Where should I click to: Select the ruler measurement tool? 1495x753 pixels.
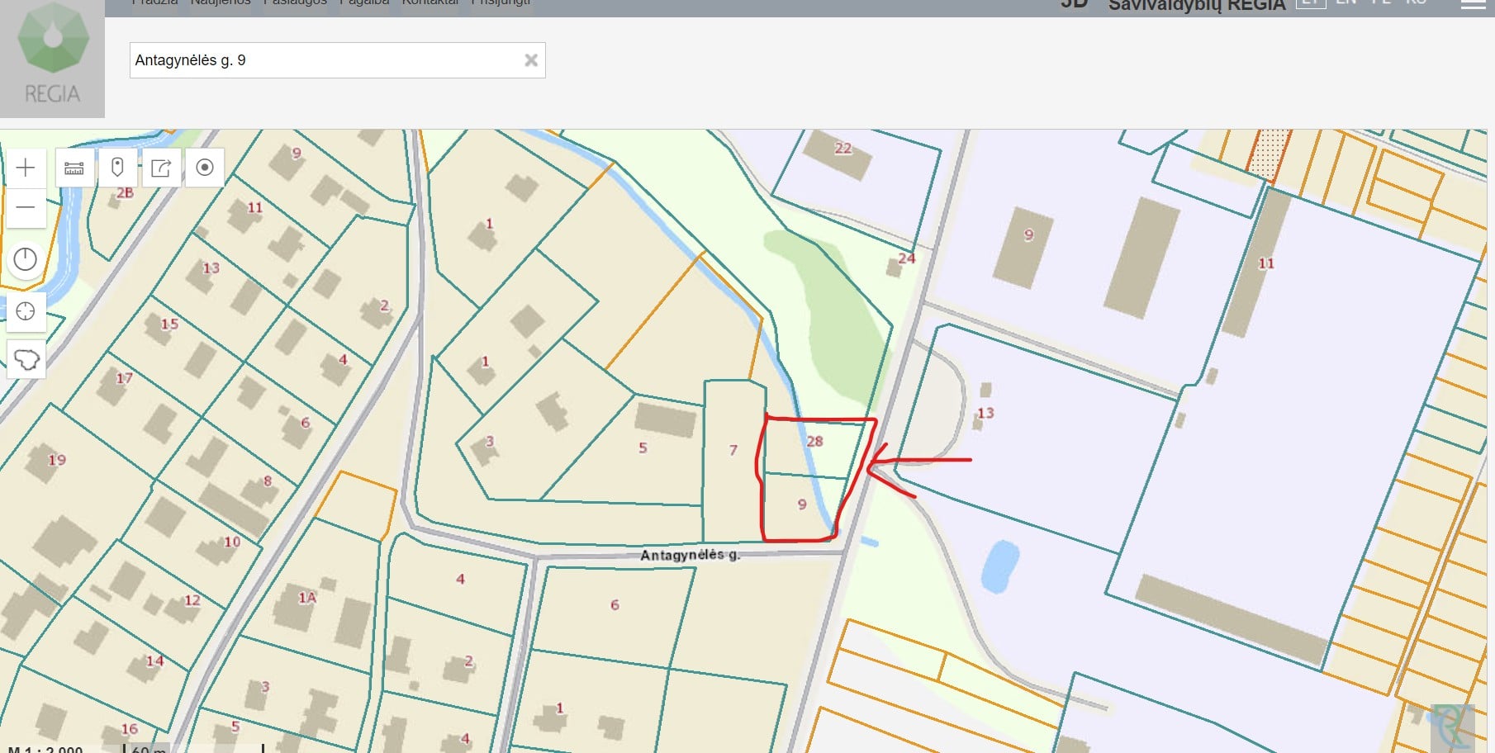(74, 168)
